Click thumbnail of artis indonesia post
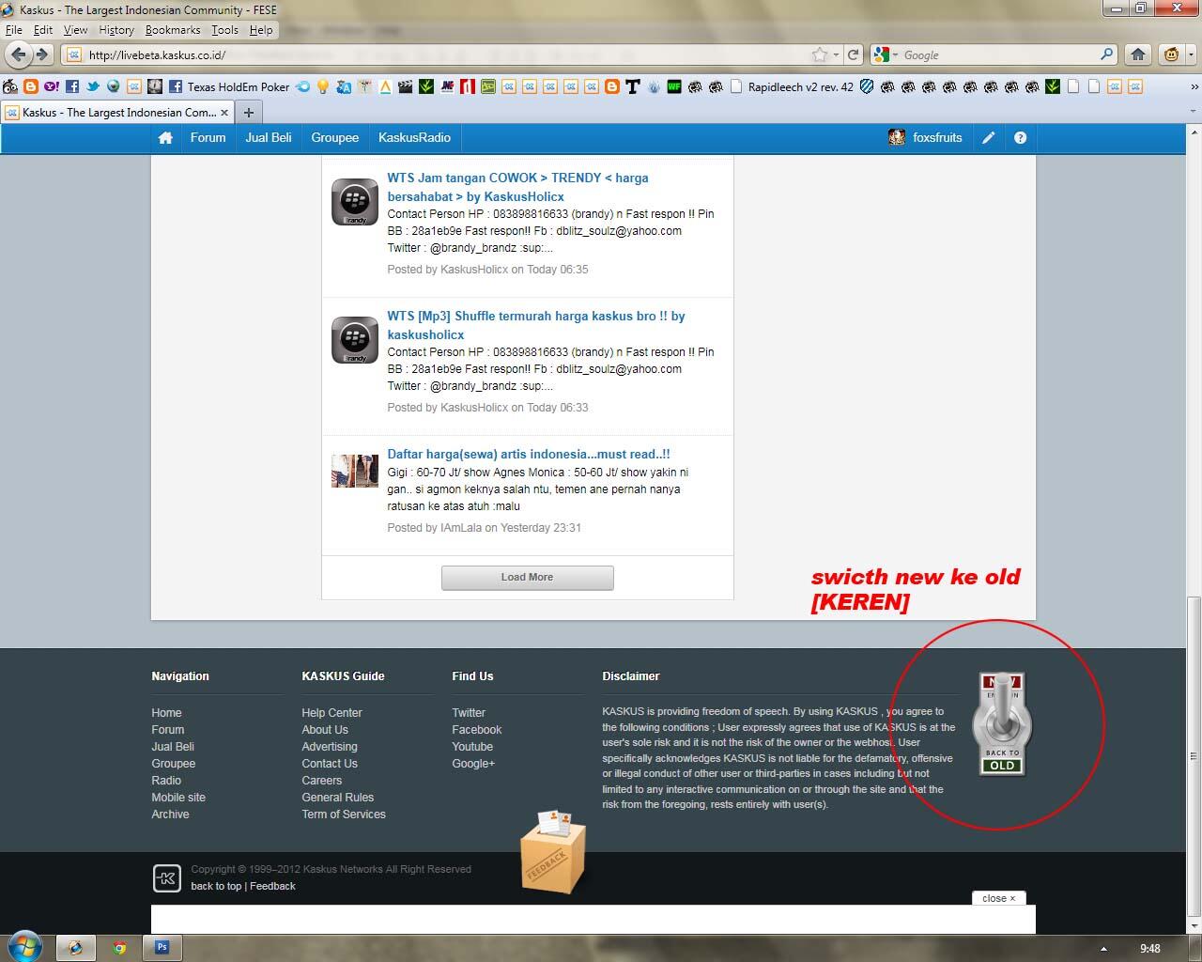Viewport: 1202px width, 962px height. pyautogui.click(x=355, y=471)
